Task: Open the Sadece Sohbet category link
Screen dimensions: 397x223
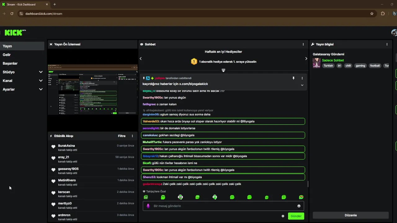Action: point(333,60)
